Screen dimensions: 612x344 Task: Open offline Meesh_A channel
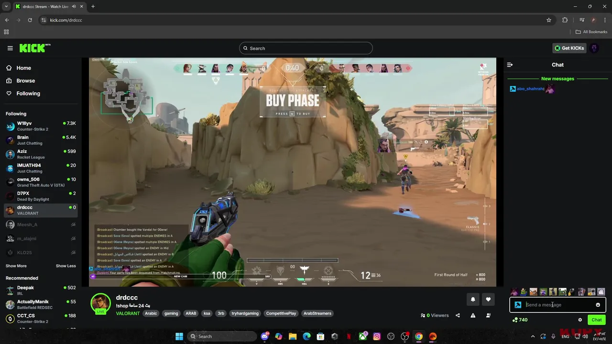click(x=41, y=225)
